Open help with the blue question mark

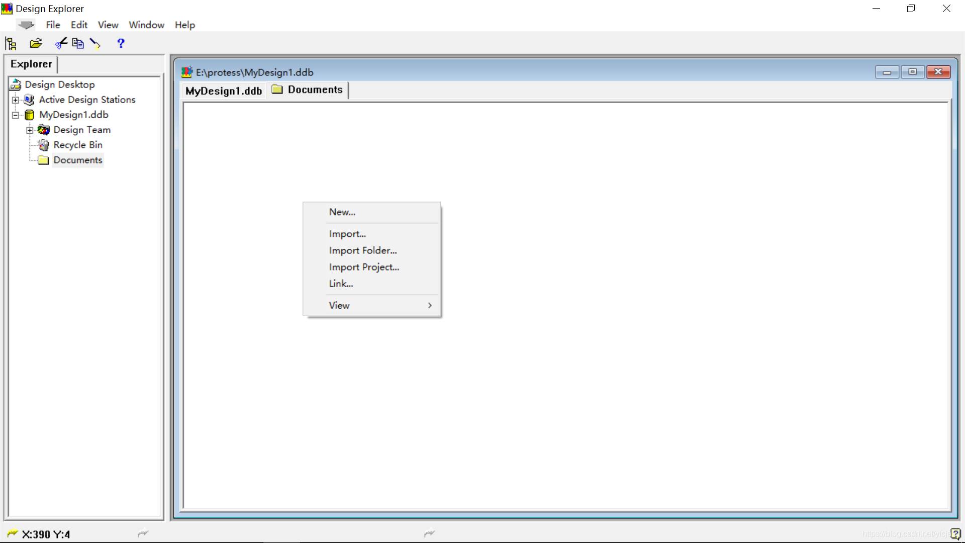click(121, 44)
